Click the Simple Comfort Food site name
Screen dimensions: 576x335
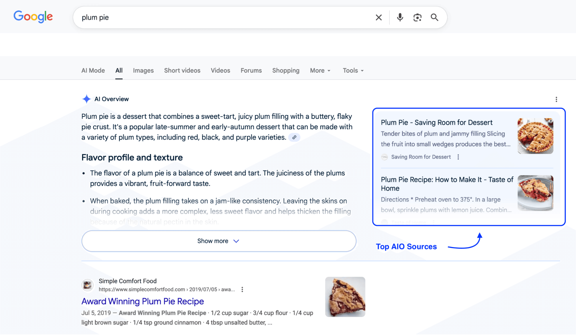coord(128,281)
